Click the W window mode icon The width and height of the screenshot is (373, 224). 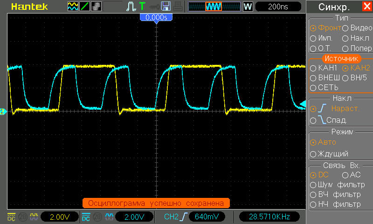248,7
